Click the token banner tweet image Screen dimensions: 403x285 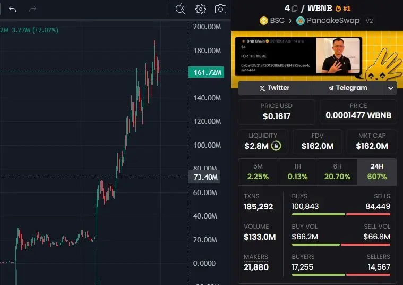[298, 56]
